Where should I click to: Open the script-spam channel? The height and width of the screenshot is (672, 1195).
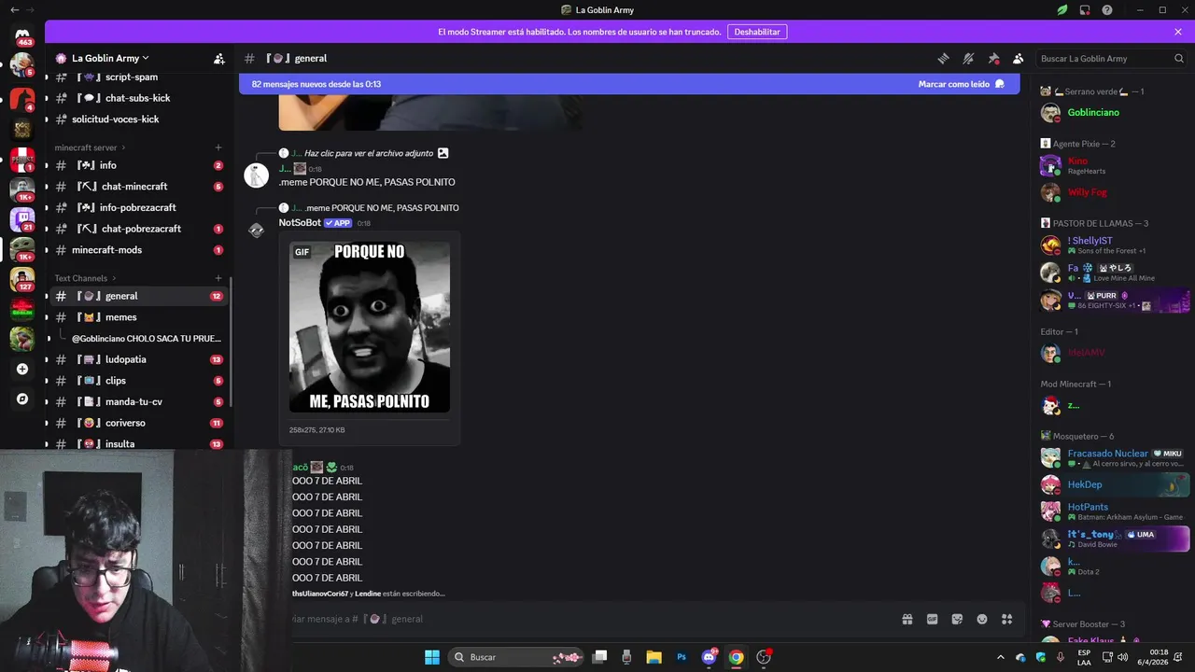[x=138, y=77]
